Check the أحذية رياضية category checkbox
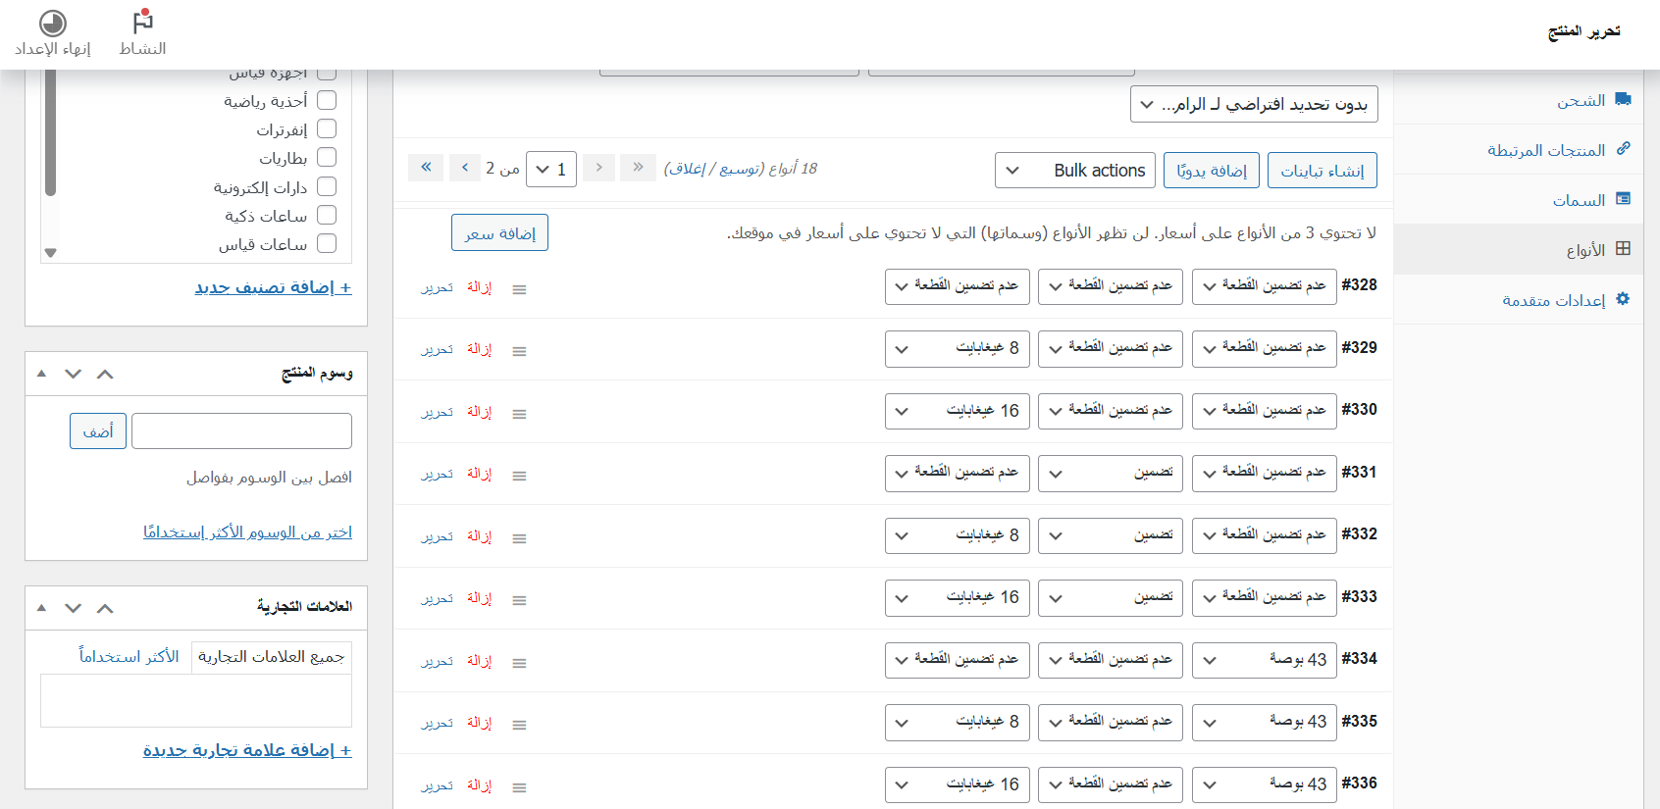Viewport: 1660px width, 809px height. 327,100
